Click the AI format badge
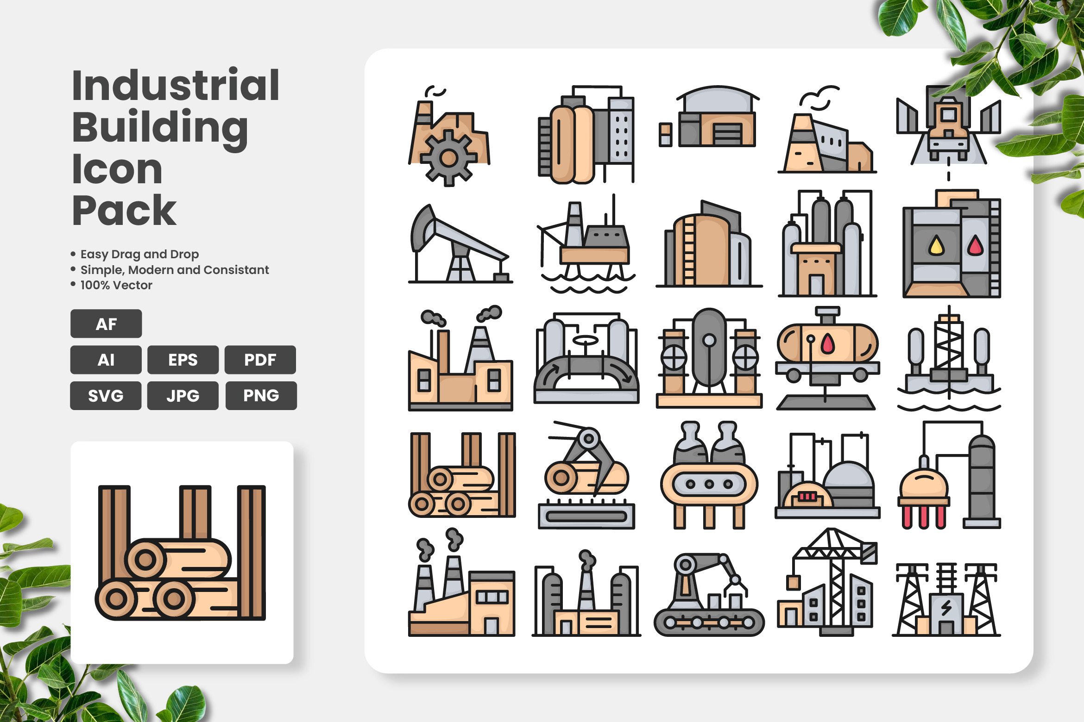 [106, 360]
